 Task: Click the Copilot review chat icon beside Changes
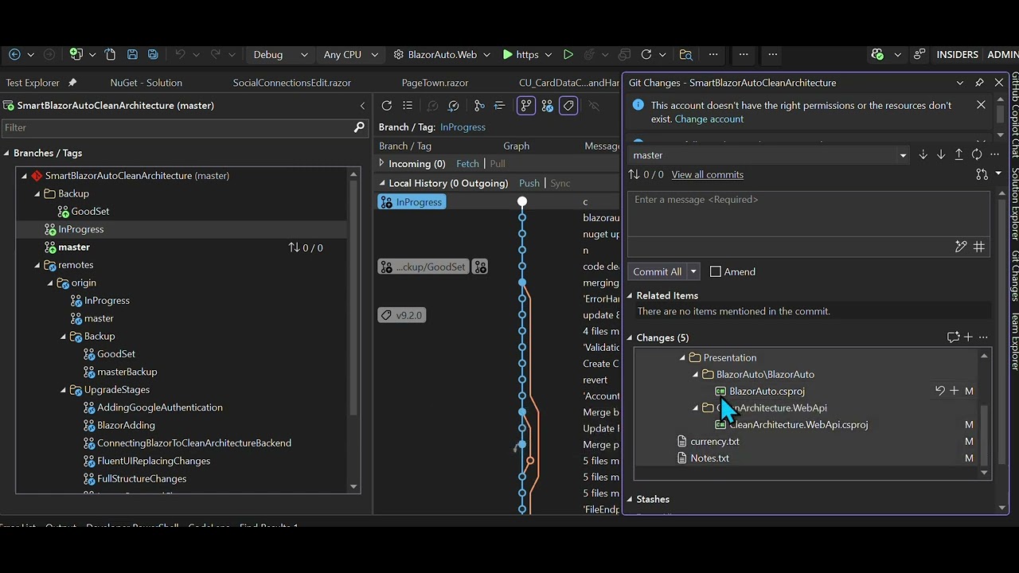tap(953, 337)
